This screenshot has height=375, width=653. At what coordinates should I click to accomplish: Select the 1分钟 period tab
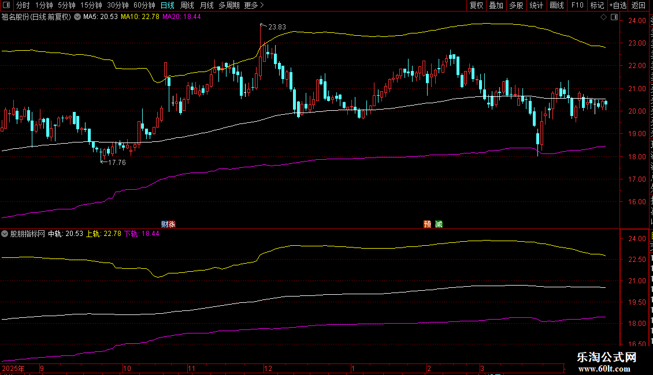(44, 5)
